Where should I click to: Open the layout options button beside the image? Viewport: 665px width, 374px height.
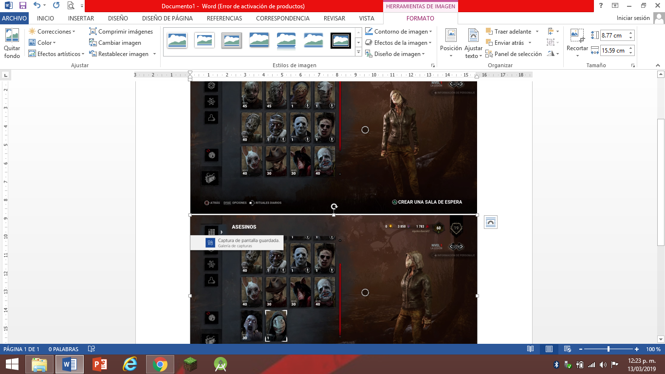tap(491, 223)
